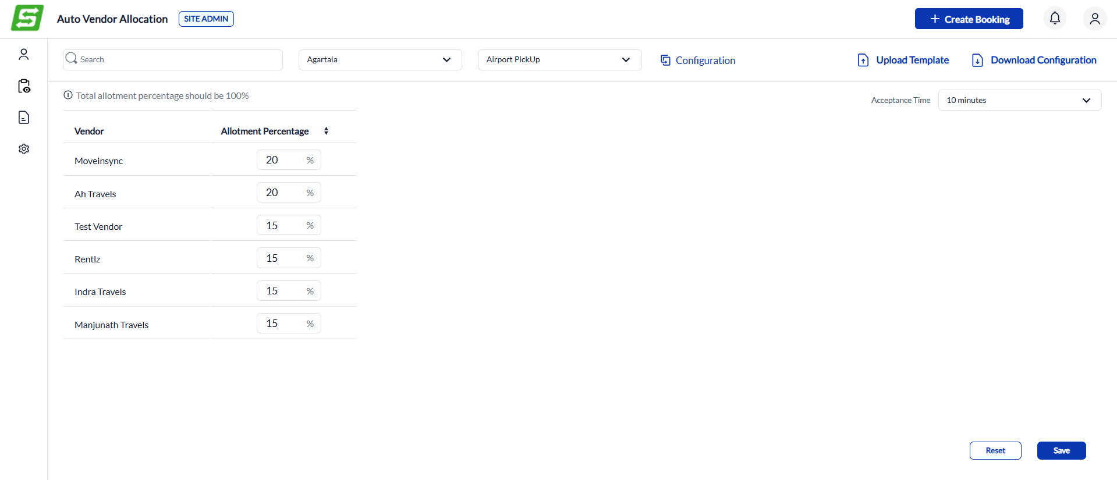Click the Reset button
The width and height of the screenshot is (1117, 480).
[x=995, y=450]
